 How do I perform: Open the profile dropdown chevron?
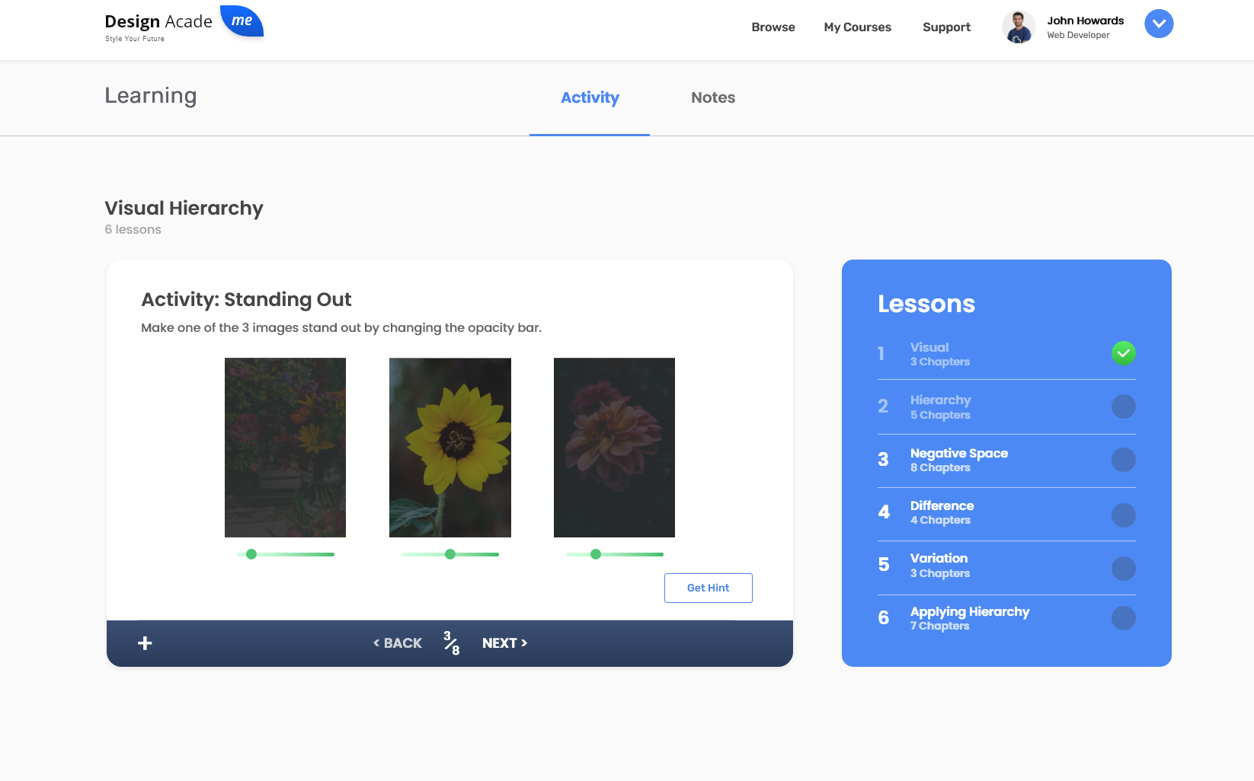[x=1158, y=24]
